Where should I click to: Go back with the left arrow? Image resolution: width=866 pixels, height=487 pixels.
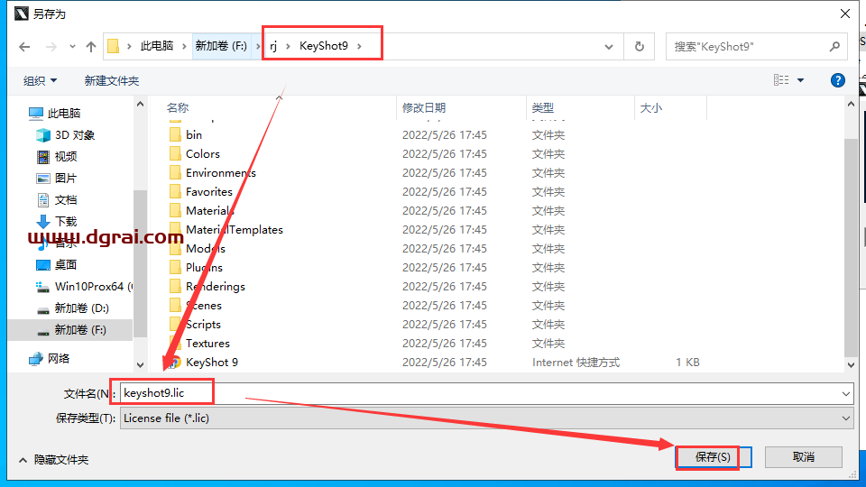[24, 47]
